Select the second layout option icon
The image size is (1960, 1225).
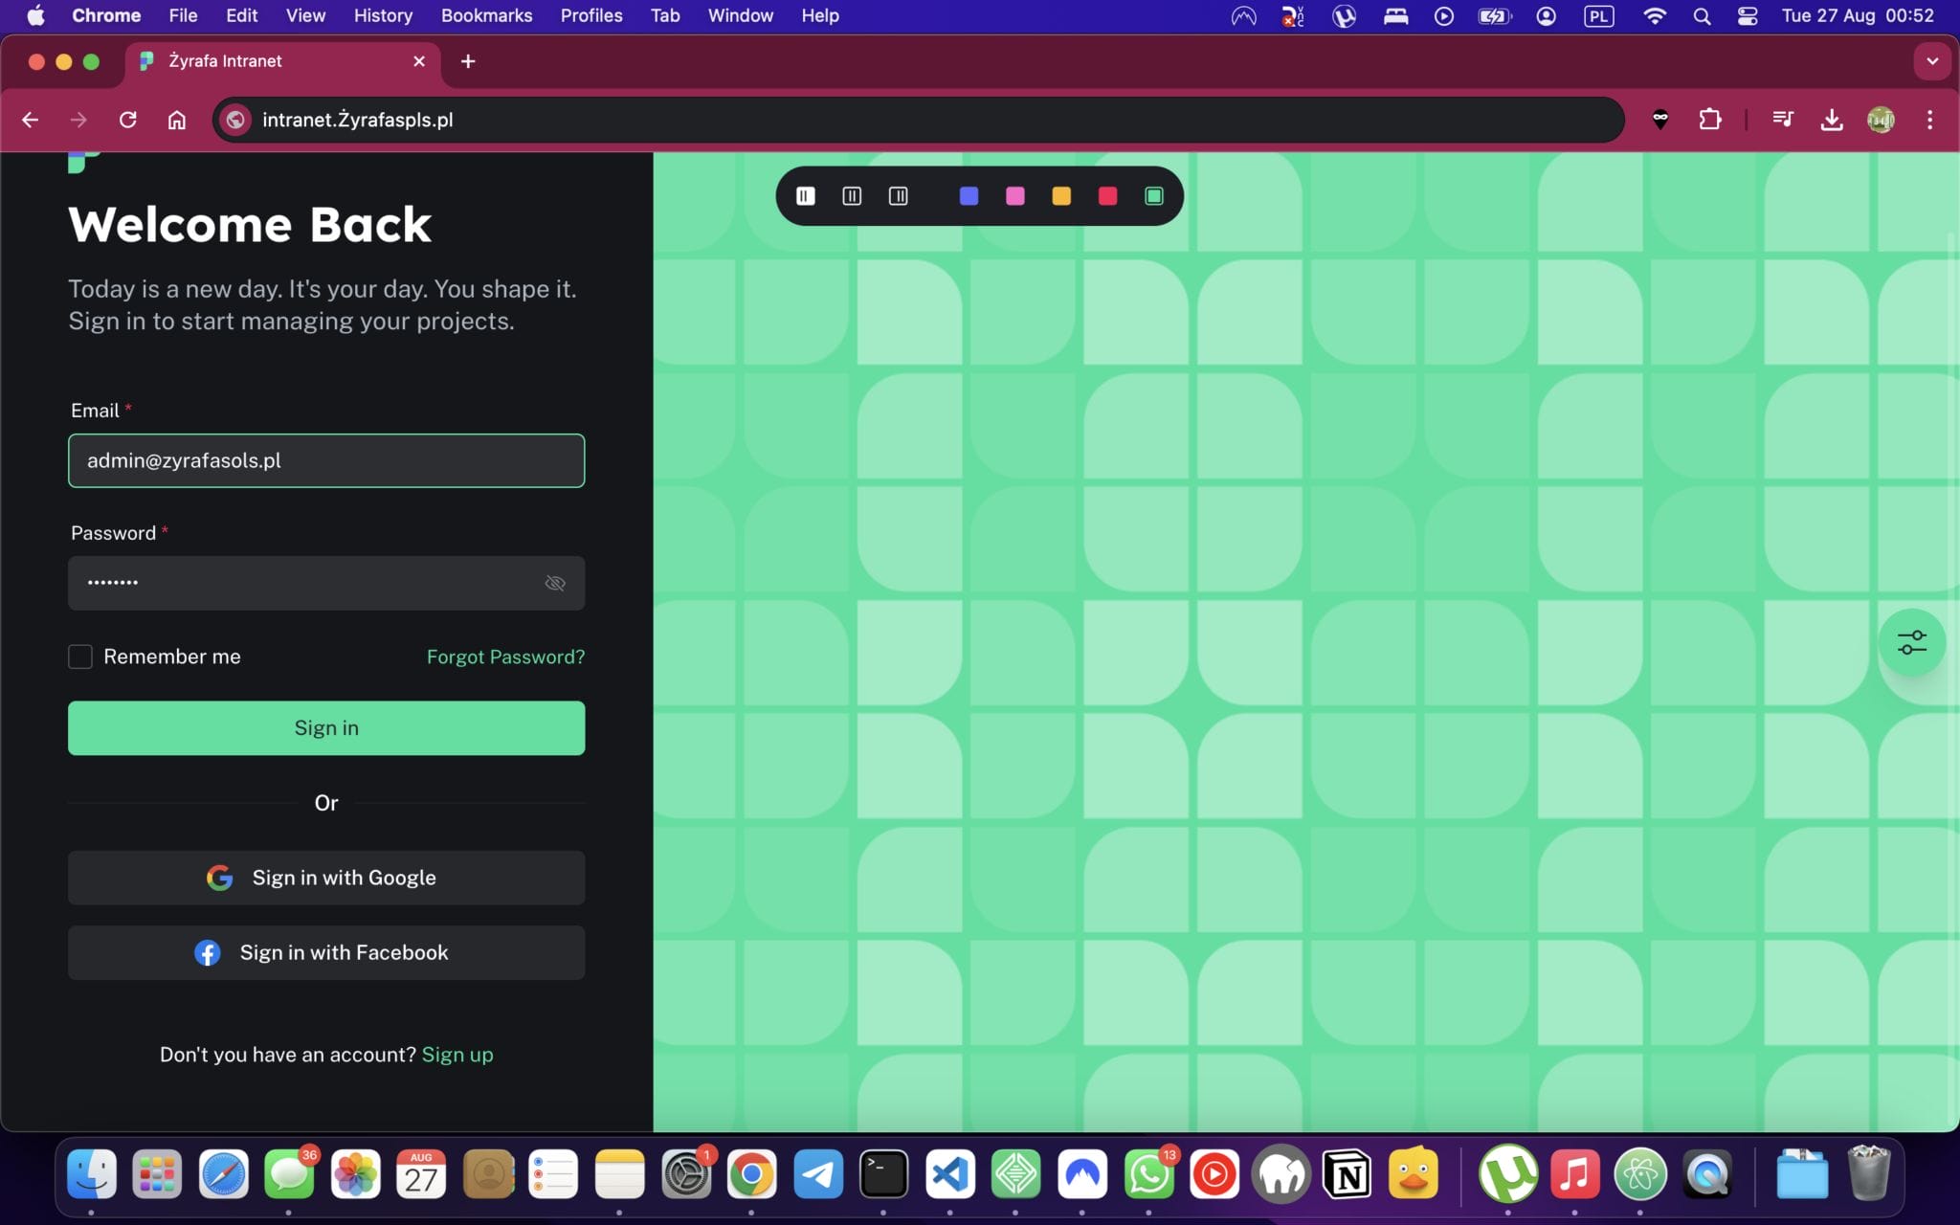point(852,196)
